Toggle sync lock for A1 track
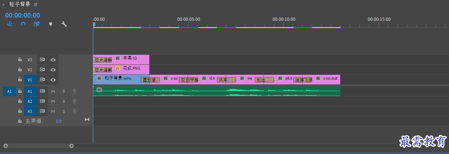 coord(42,91)
